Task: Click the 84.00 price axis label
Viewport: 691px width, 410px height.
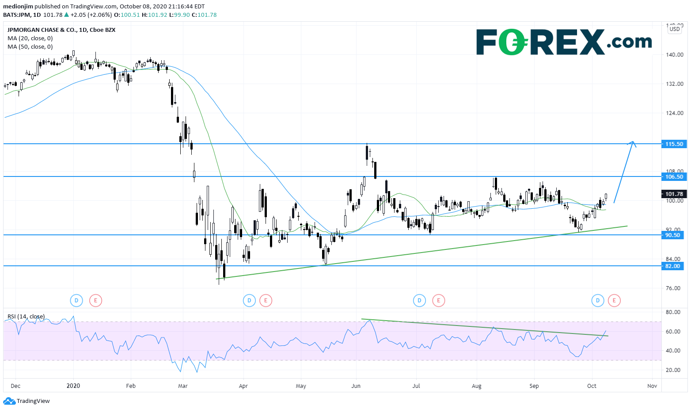Action: pos(673,259)
